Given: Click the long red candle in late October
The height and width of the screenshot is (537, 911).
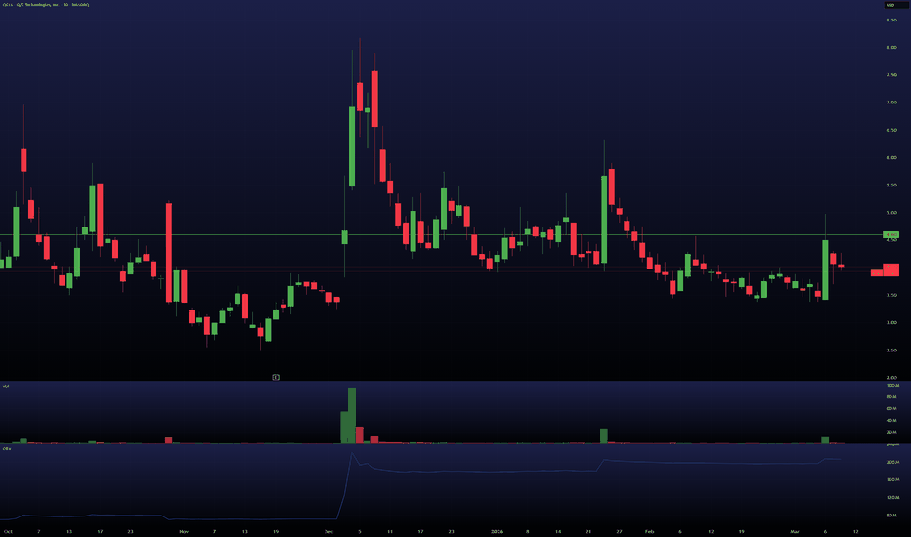Looking at the screenshot, I should pos(169,253).
